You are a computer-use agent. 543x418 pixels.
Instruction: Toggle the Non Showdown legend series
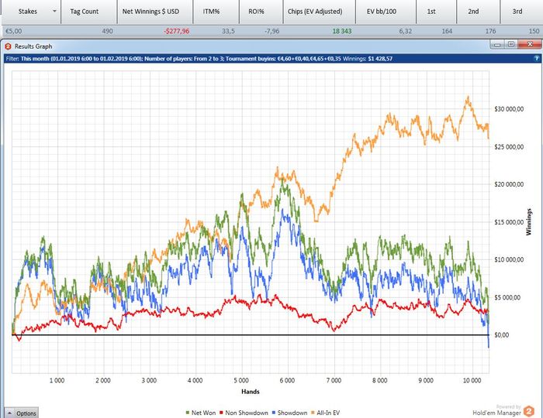(244, 413)
